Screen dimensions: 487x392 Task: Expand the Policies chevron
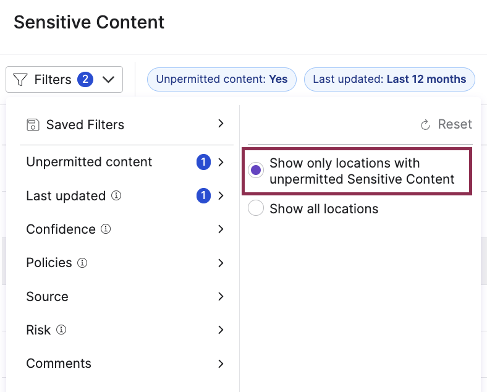pos(221,263)
